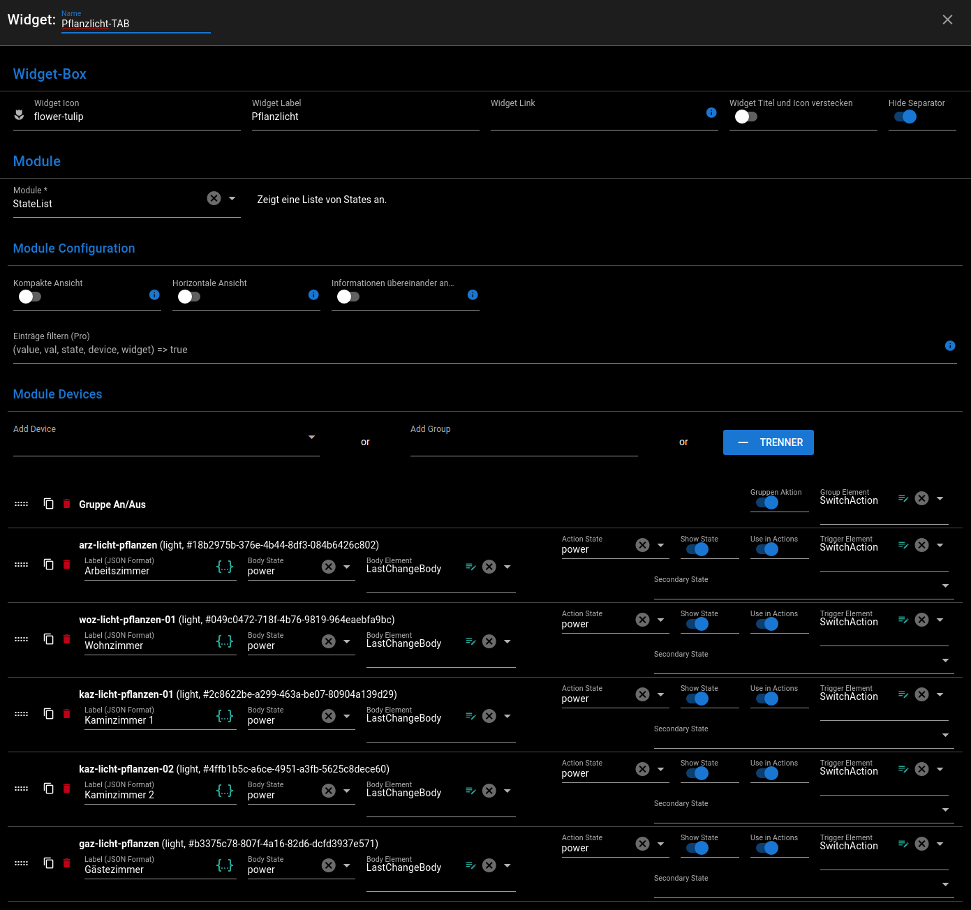Click drag handle of Gruppe An/Aus row
Image resolution: width=971 pixels, height=910 pixels.
pyautogui.click(x=22, y=504)
